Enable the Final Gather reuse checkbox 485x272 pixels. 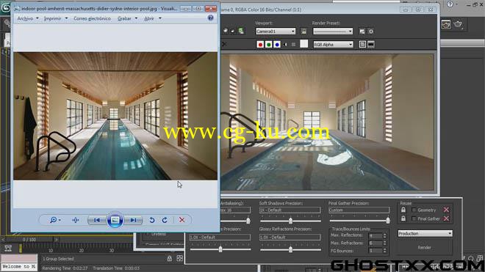tap(414, 219)
